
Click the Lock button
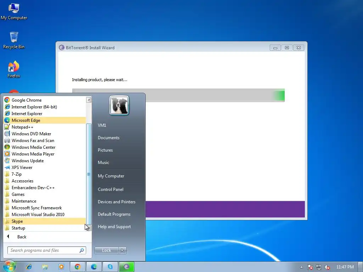tap(106, 250)
